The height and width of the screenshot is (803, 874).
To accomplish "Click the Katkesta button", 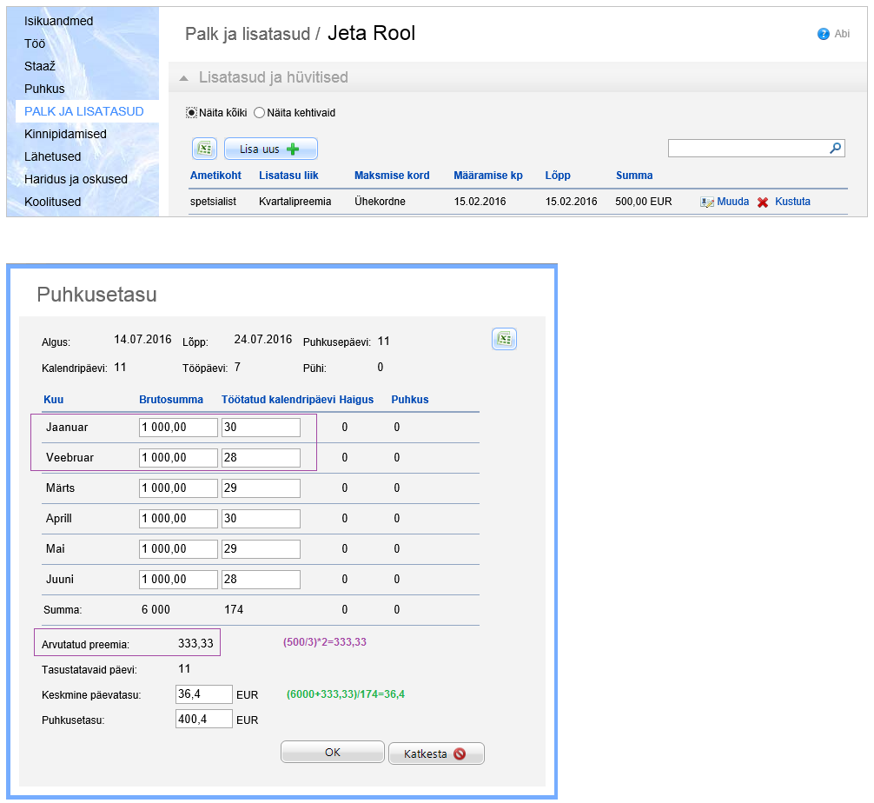I will 436,753.
